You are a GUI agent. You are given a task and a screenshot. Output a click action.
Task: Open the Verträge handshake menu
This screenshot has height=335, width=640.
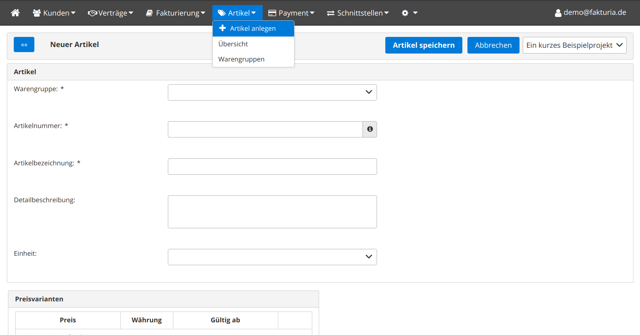click(110, 13)
